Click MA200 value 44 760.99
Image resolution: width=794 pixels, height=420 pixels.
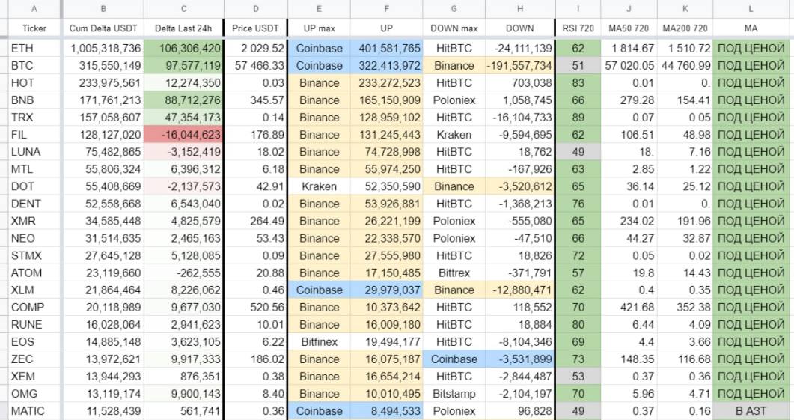coord(685,66)
